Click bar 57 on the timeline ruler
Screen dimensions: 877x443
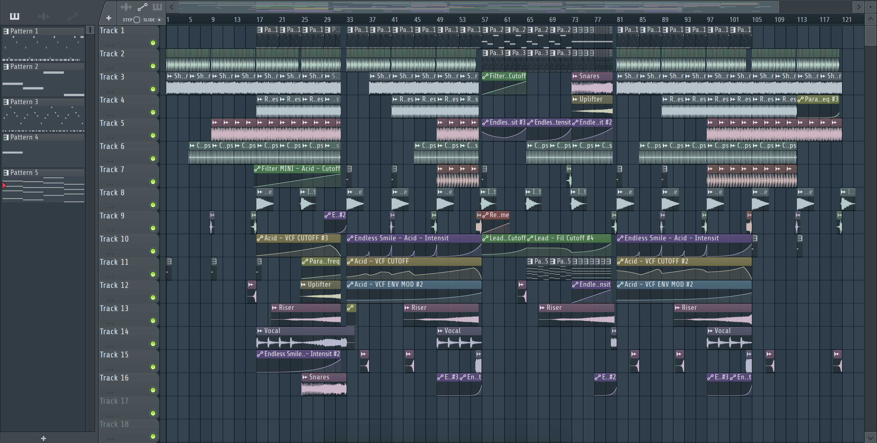485,20
